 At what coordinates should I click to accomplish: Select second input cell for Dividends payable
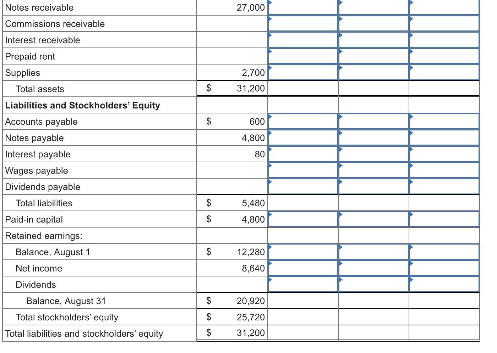[373, 186]
